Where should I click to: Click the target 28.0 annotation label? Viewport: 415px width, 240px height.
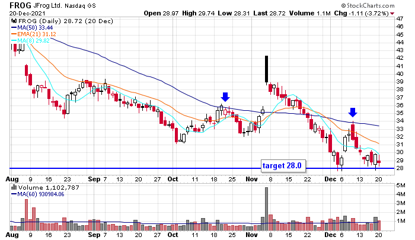click(282, 166)
